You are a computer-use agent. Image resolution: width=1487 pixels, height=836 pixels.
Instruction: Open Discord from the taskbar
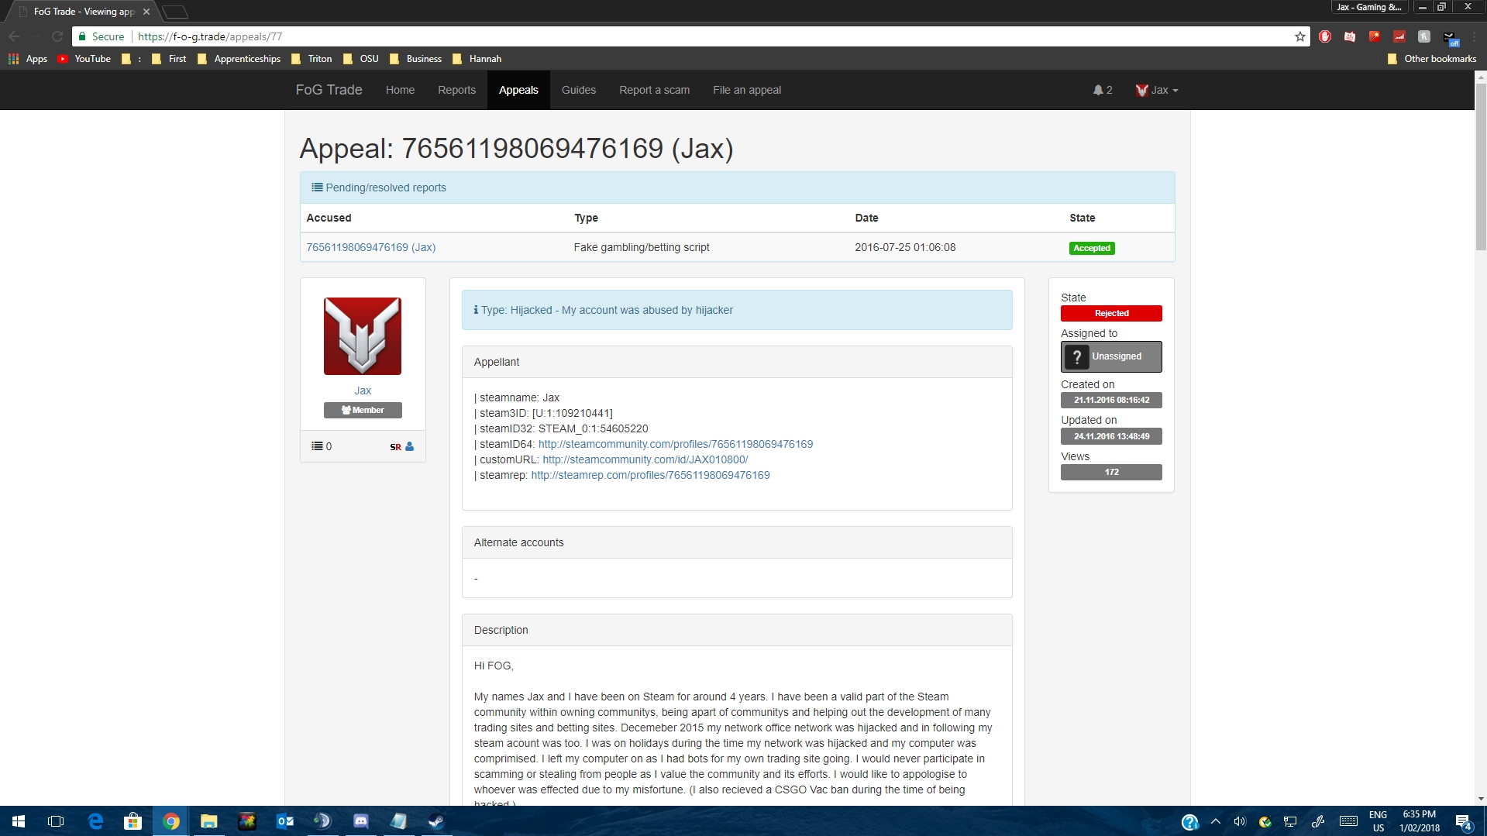[x=361, y=821]
